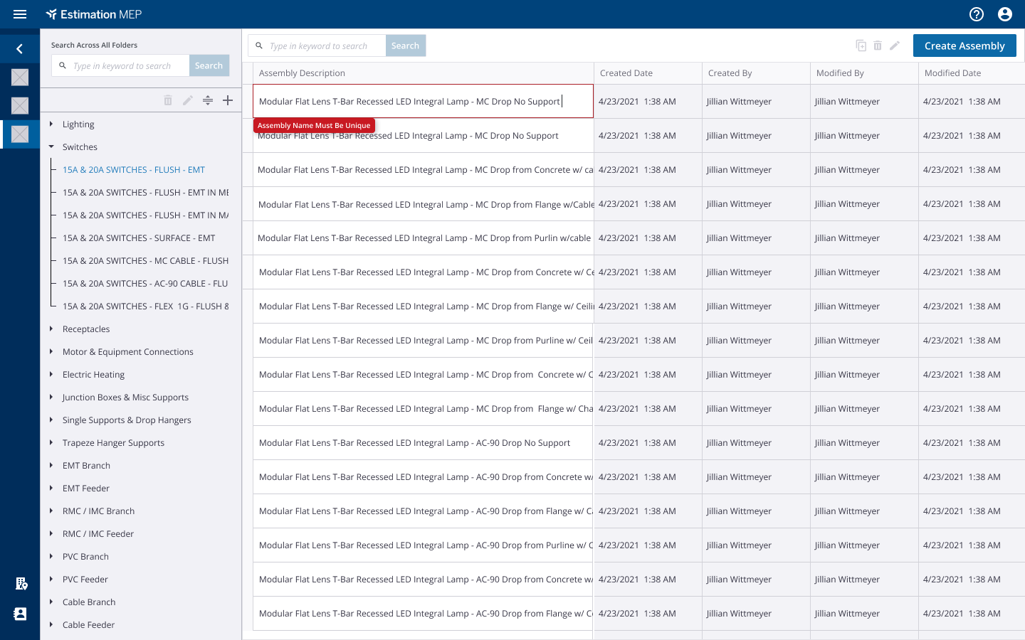Expand the Receptacles folder
Viewport: 1025px width, 640px height.
click(x=51, y=329)
